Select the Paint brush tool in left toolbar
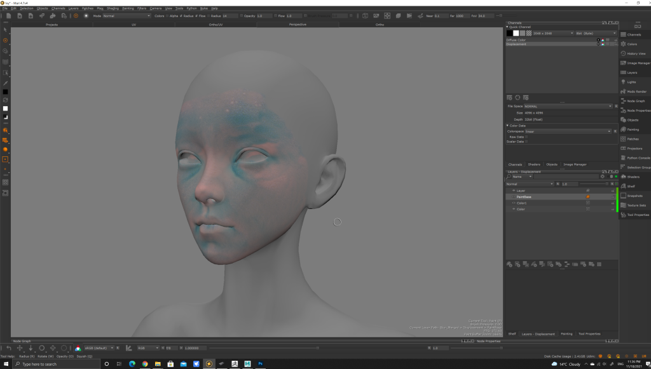 point(5,40)
